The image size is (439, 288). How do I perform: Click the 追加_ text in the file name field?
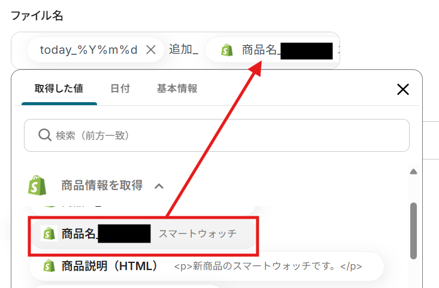(x=184, y=50)
